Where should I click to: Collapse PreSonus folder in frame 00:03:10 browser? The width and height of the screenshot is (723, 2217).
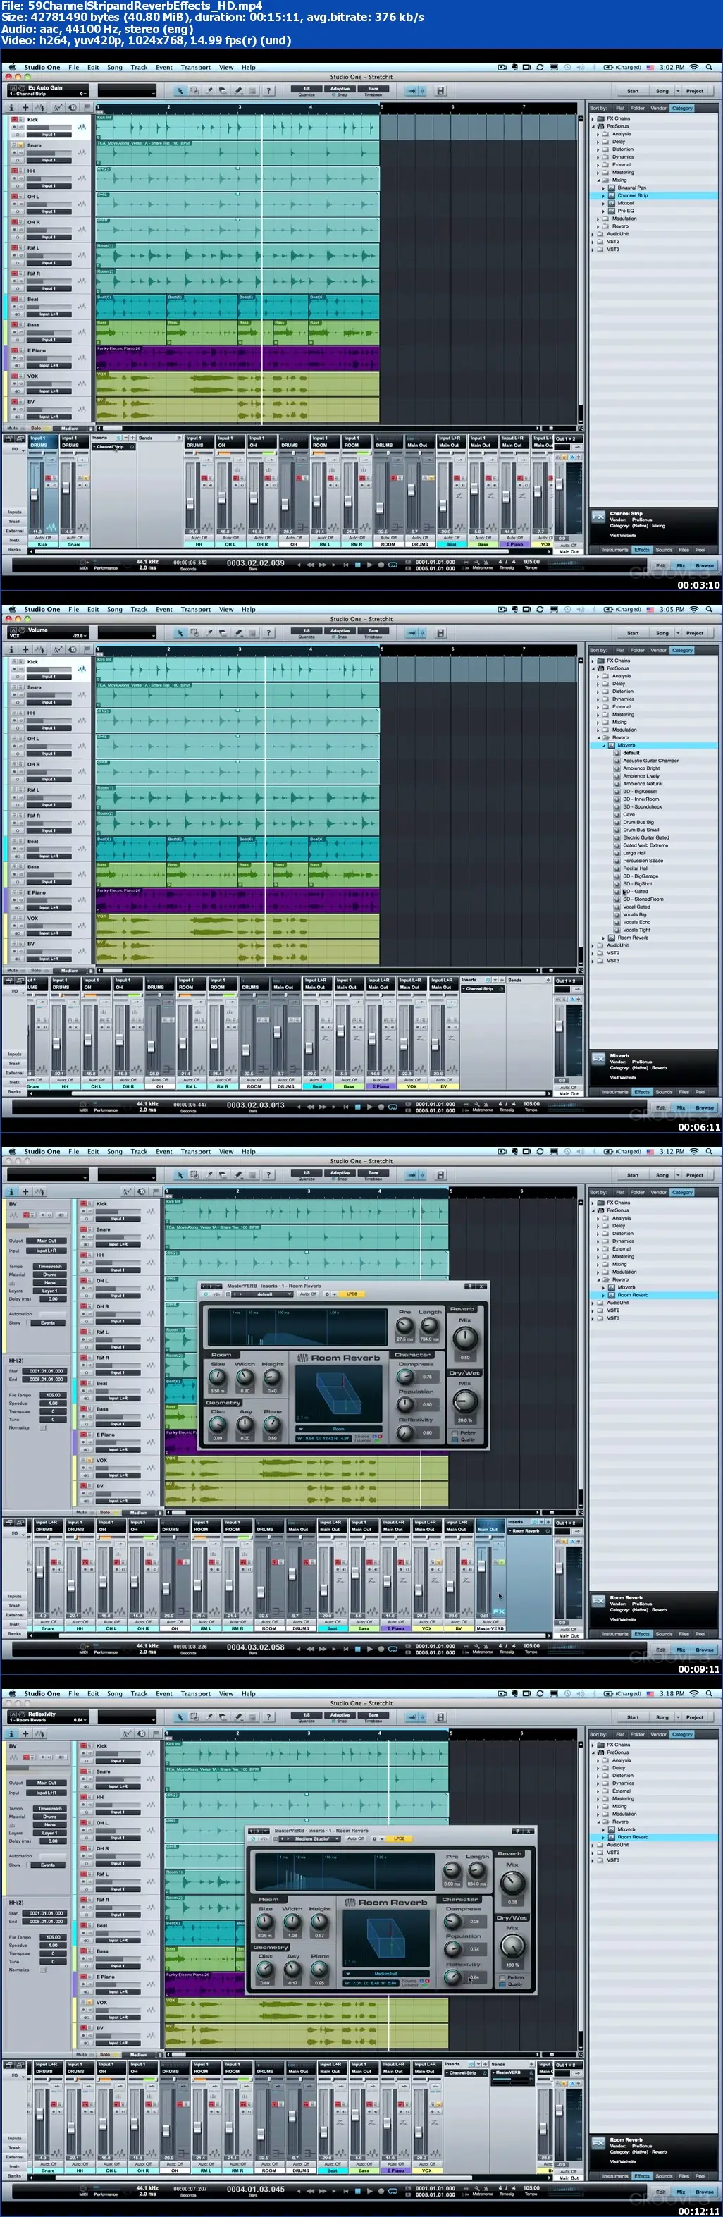pos(592,126)
